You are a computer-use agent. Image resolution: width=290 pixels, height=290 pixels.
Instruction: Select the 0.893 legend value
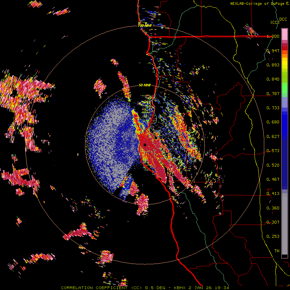coord(273,65)
